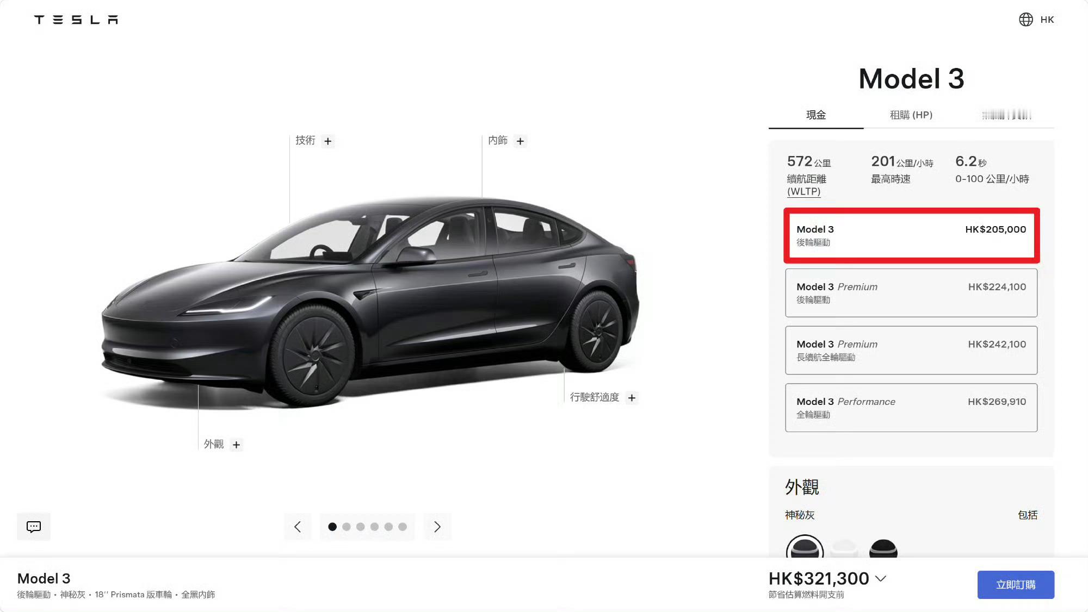The height and width of the screenshot is (612, 1088).
Task: Select the 現金 payment tab
Action: click(x=816, y=115)
